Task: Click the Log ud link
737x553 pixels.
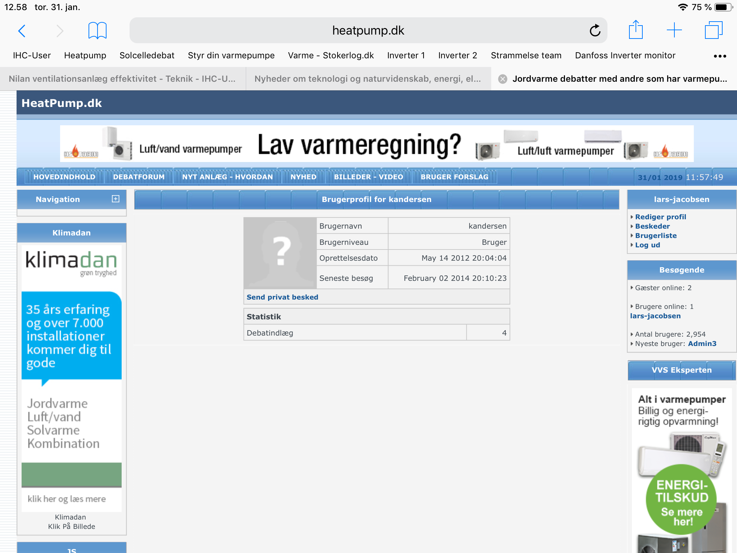Action: click(x=647, y=245)
